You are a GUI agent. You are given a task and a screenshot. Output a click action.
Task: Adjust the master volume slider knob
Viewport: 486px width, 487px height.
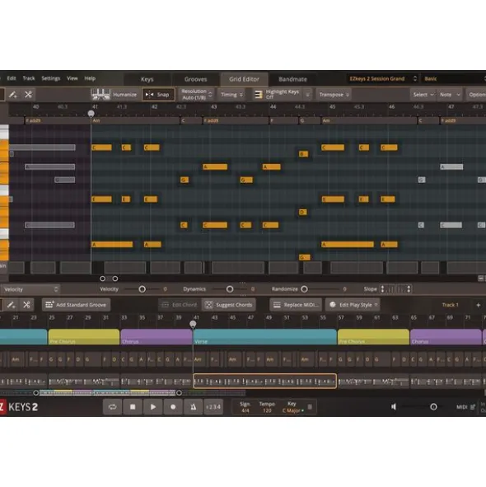click(433, 406)
